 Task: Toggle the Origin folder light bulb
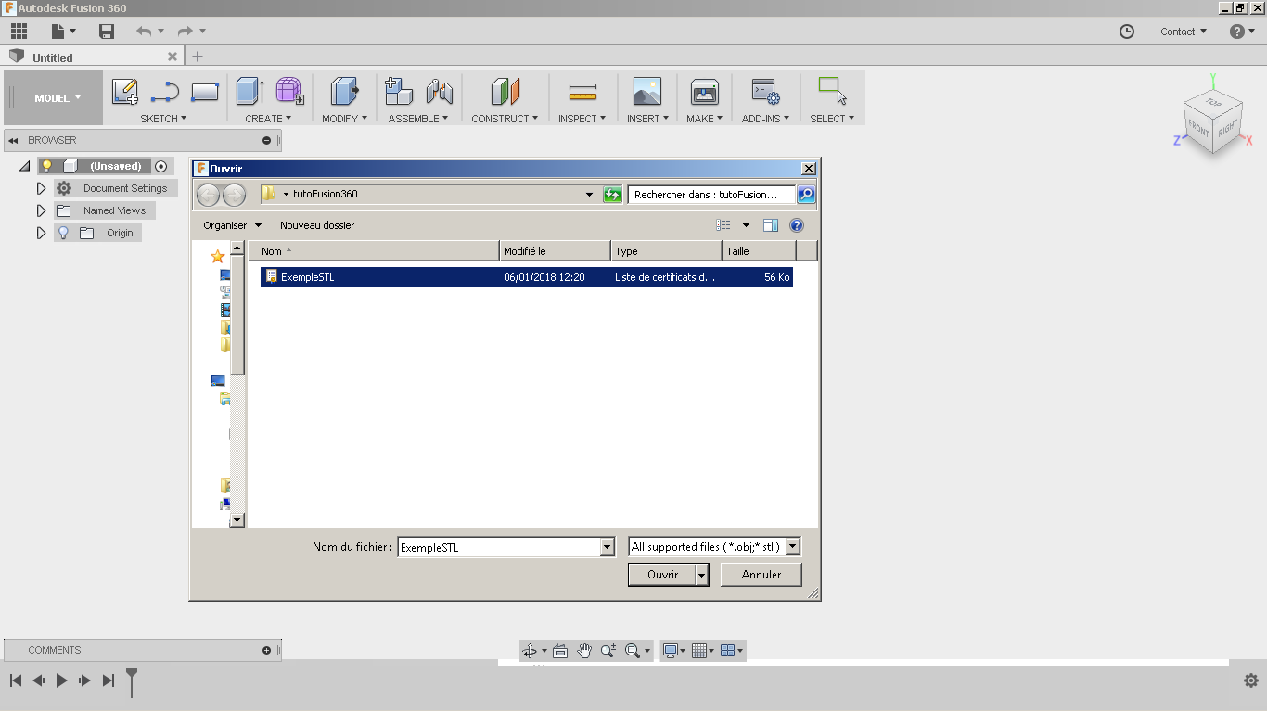[64, 233]
